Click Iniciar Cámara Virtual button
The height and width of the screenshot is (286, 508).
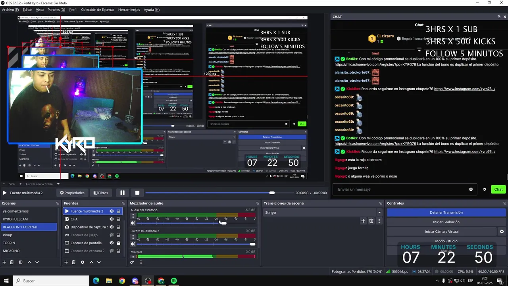coord(442,232)
